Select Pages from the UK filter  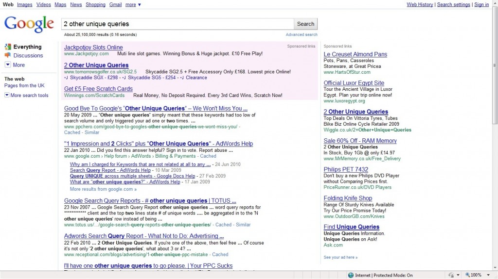tap(24, 85)
